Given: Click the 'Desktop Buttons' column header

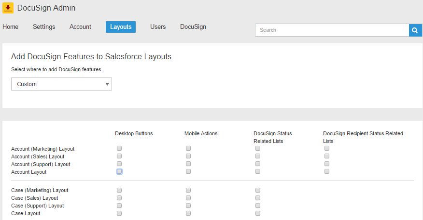Looking at the screenshot, I should tap(134, 134).
